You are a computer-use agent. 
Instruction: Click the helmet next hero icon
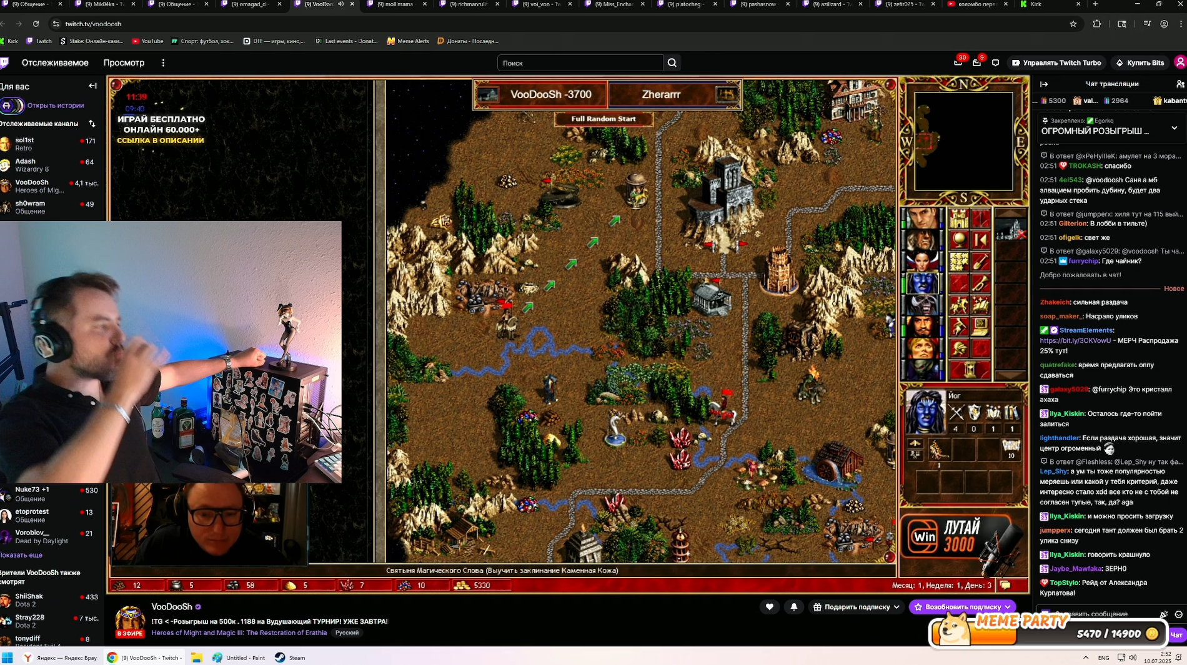point(958,348)
